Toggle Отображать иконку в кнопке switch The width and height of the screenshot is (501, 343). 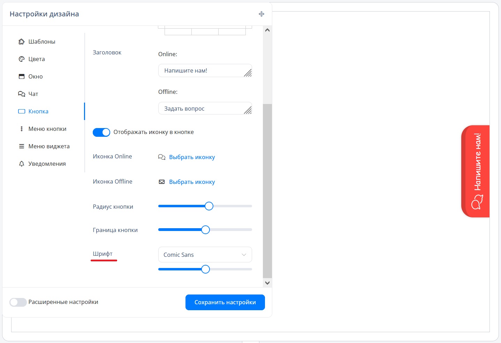101,132
